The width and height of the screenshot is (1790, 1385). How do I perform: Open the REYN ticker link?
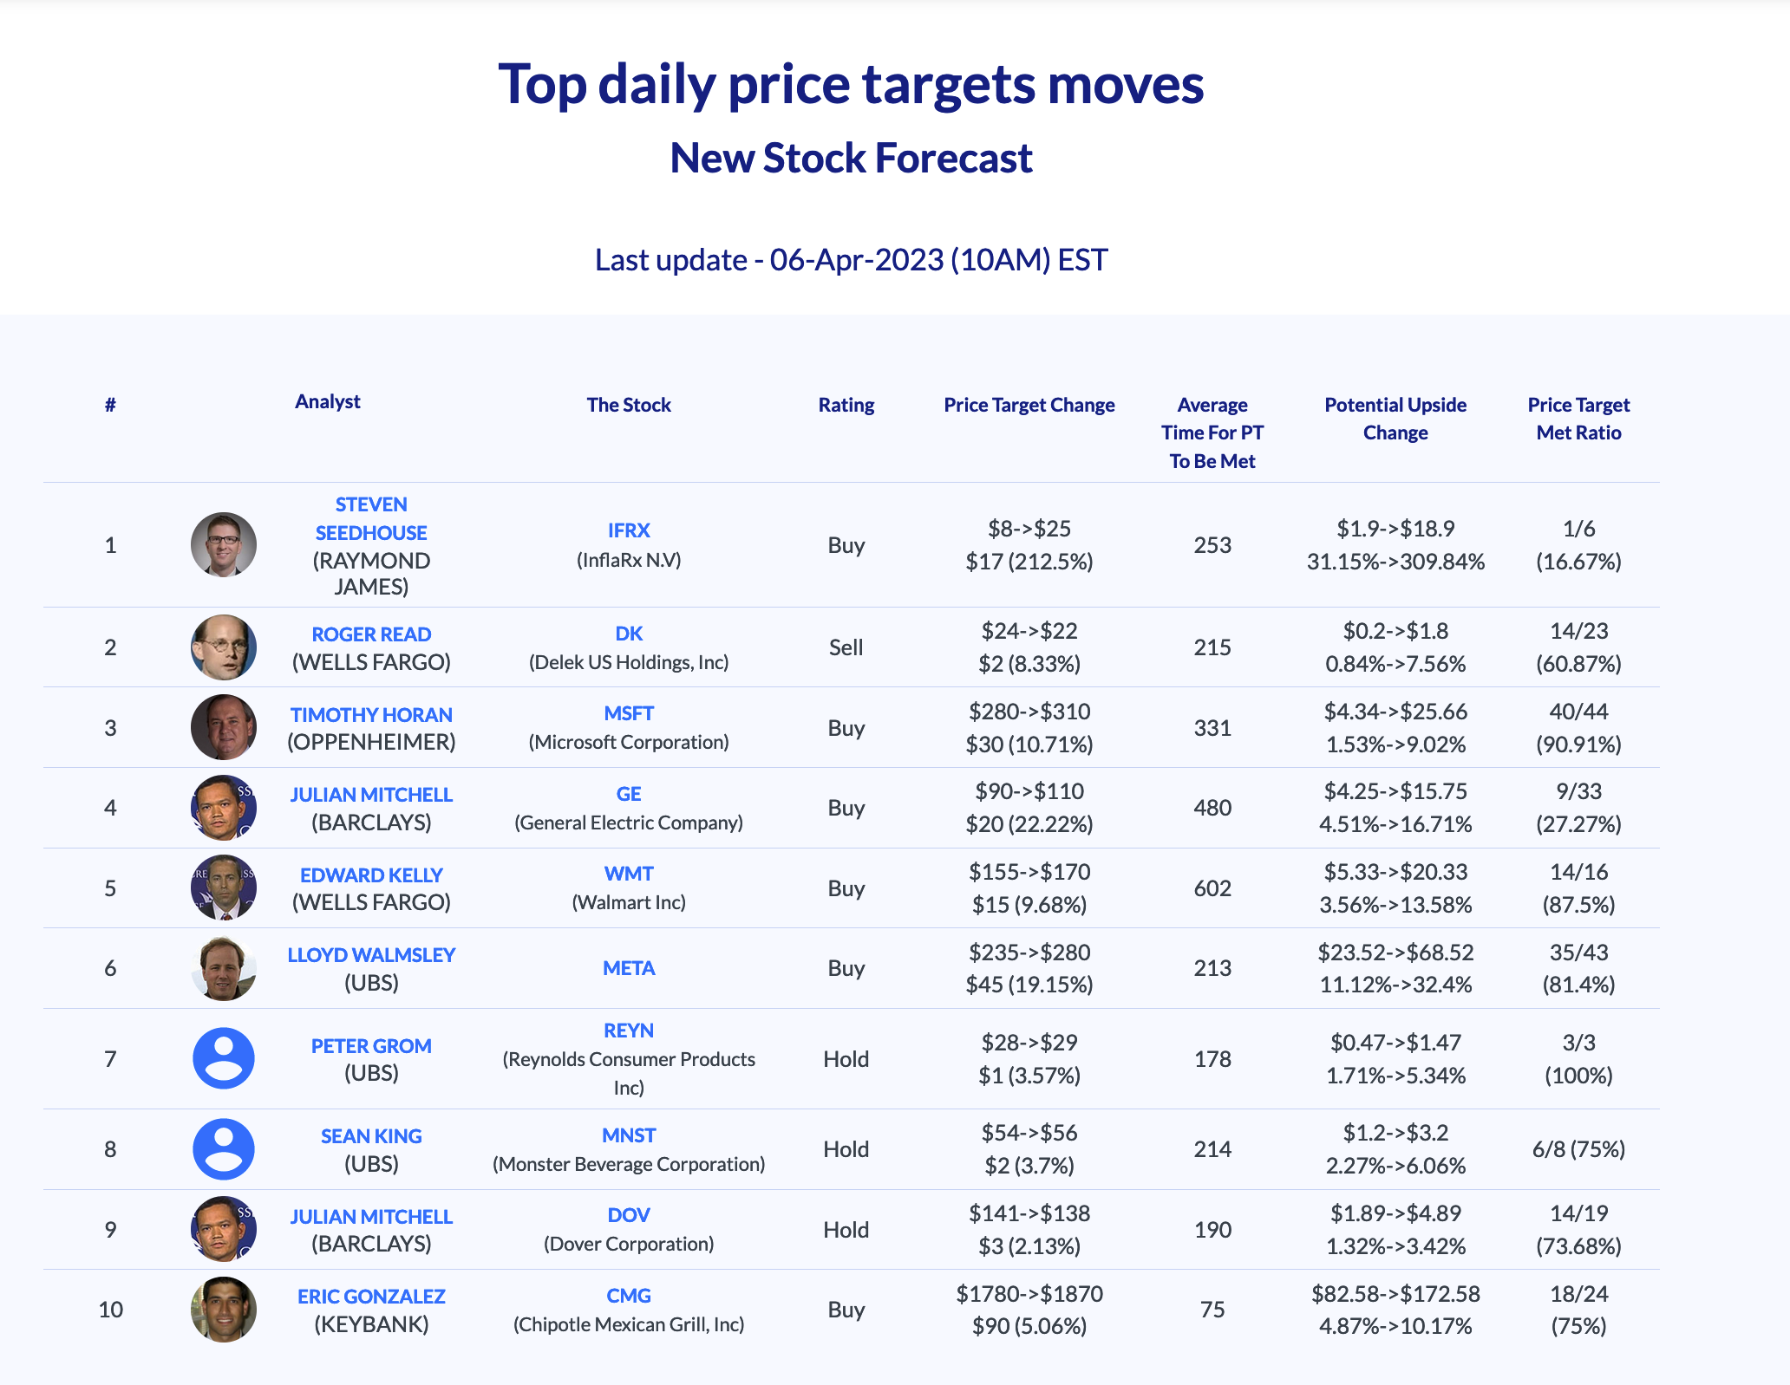point(629,1031)
